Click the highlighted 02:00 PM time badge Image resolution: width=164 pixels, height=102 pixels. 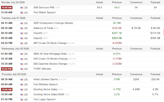[7, 69]
